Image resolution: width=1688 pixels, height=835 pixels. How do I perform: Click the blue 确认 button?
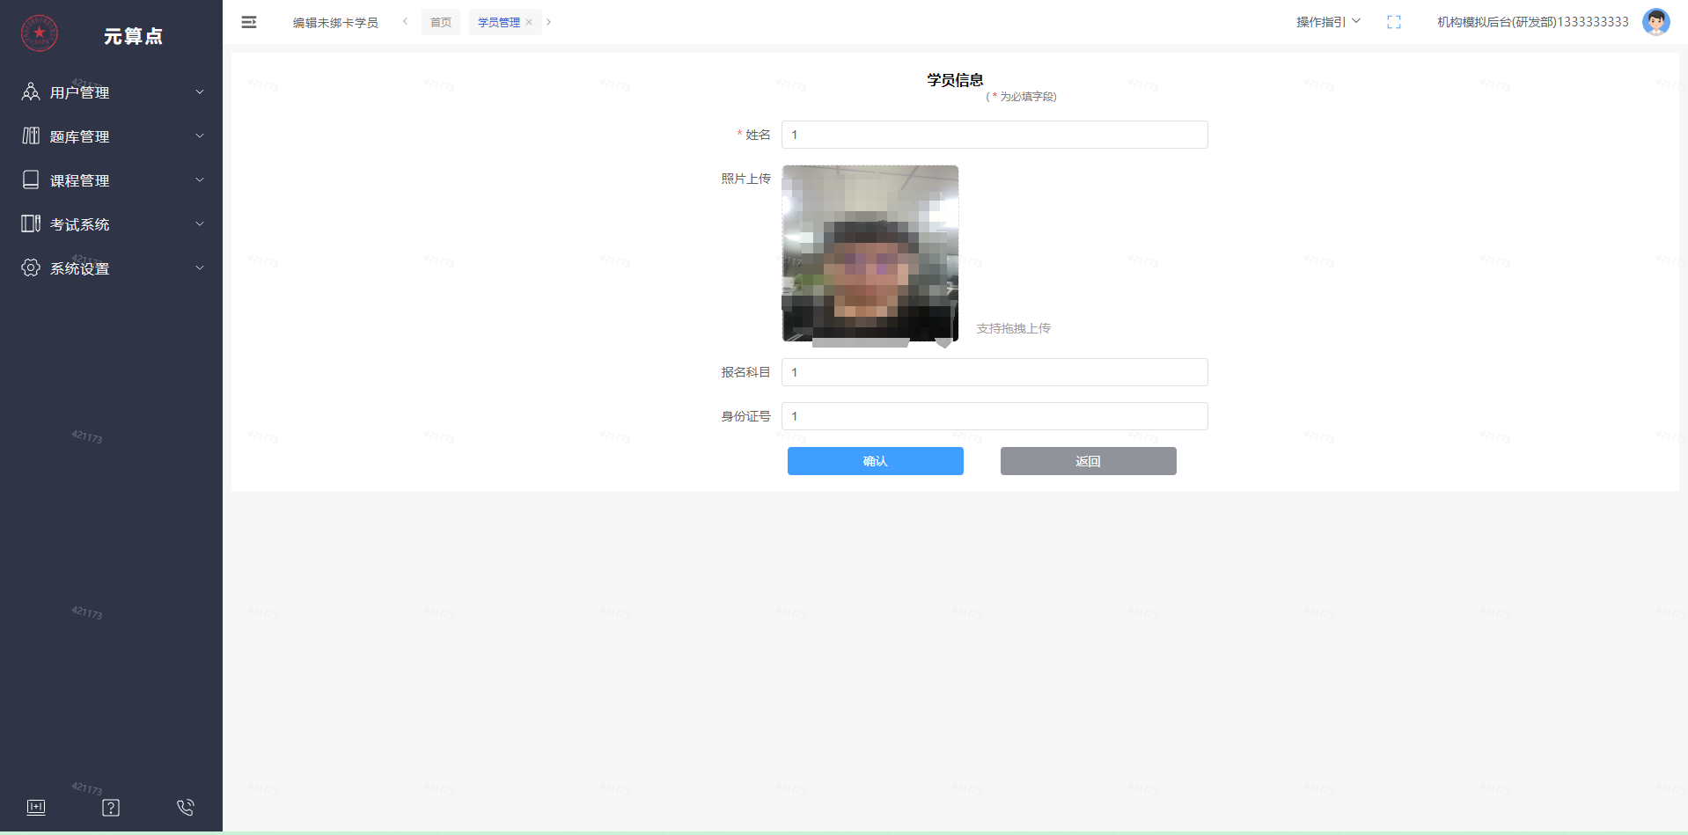(x=876, y=461)
